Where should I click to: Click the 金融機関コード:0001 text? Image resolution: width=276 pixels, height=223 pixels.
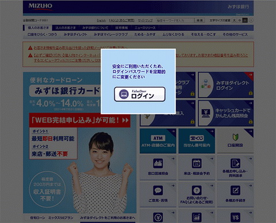click(36, 20)
